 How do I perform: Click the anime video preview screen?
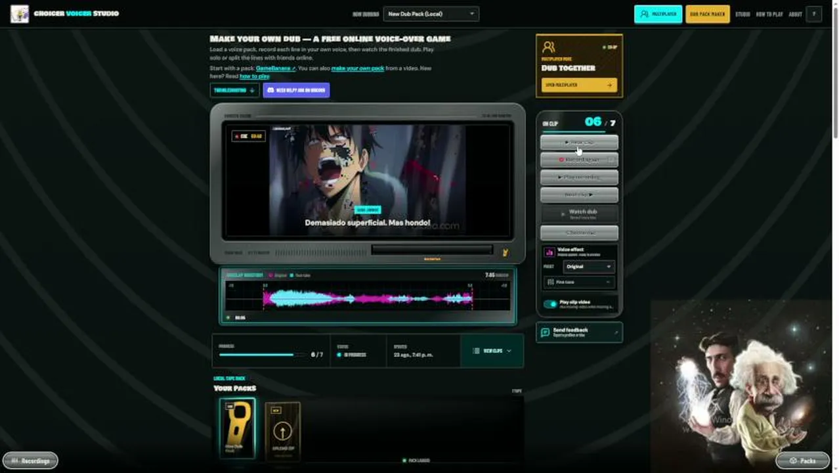click(368, 180)
